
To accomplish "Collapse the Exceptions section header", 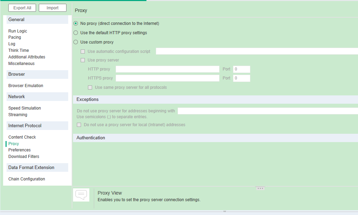I will 88,100.
